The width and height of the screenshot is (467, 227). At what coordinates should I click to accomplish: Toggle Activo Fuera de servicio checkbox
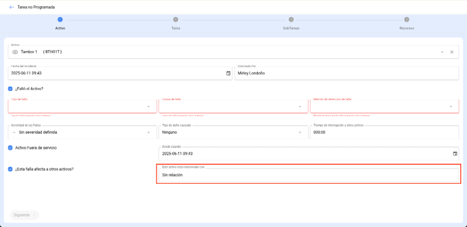[11, 148]
